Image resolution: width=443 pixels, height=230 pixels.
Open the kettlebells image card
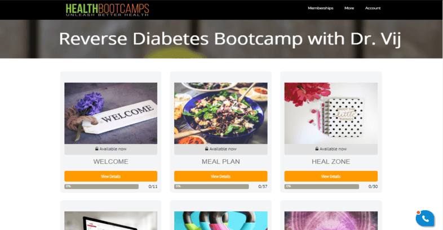220,220
